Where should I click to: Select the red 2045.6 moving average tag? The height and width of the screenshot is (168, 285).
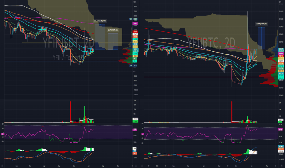click(135, 31)
